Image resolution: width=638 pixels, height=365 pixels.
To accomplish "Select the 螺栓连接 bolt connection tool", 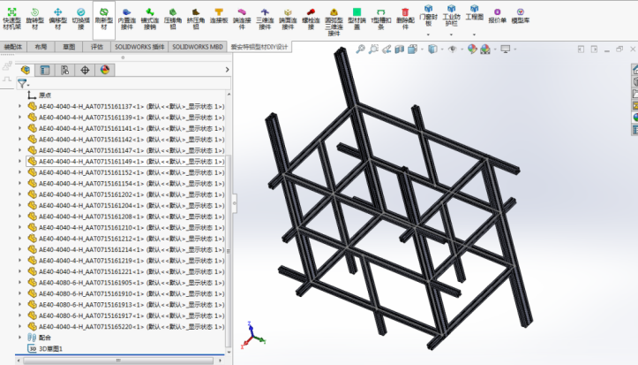I will [x=311, y=19].
